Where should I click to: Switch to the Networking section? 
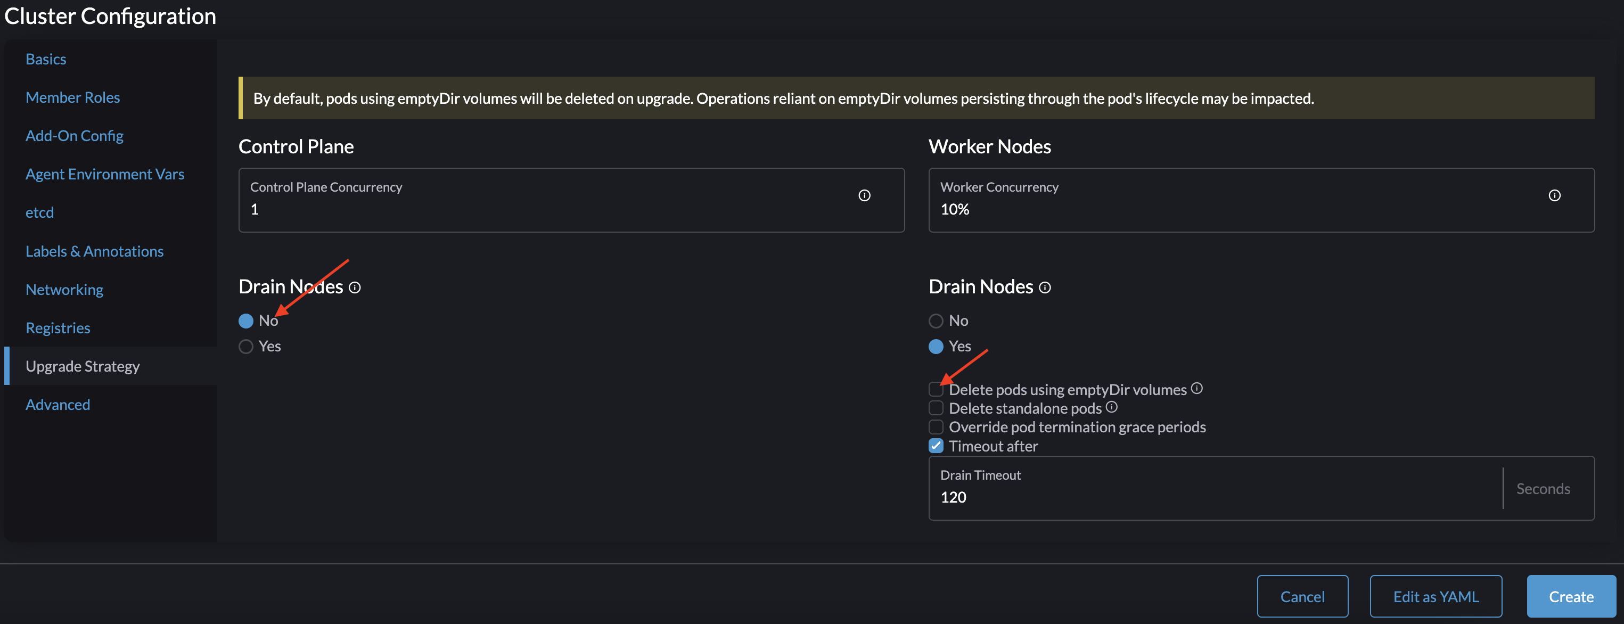pos(64,289)
